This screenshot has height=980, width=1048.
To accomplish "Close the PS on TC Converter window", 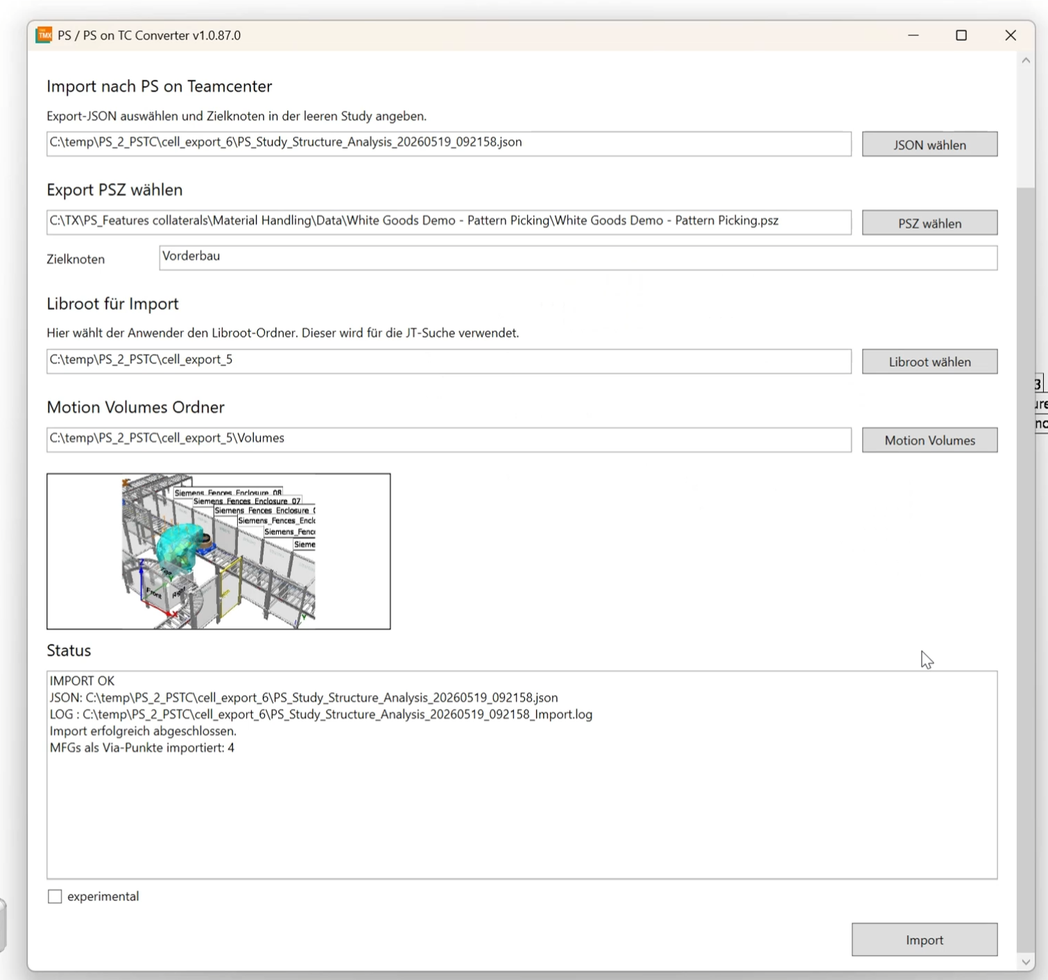I will (1010, 35).
